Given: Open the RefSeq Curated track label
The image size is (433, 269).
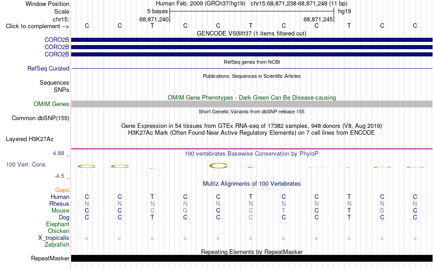Looking at the screenshot, I should (48, 68).
